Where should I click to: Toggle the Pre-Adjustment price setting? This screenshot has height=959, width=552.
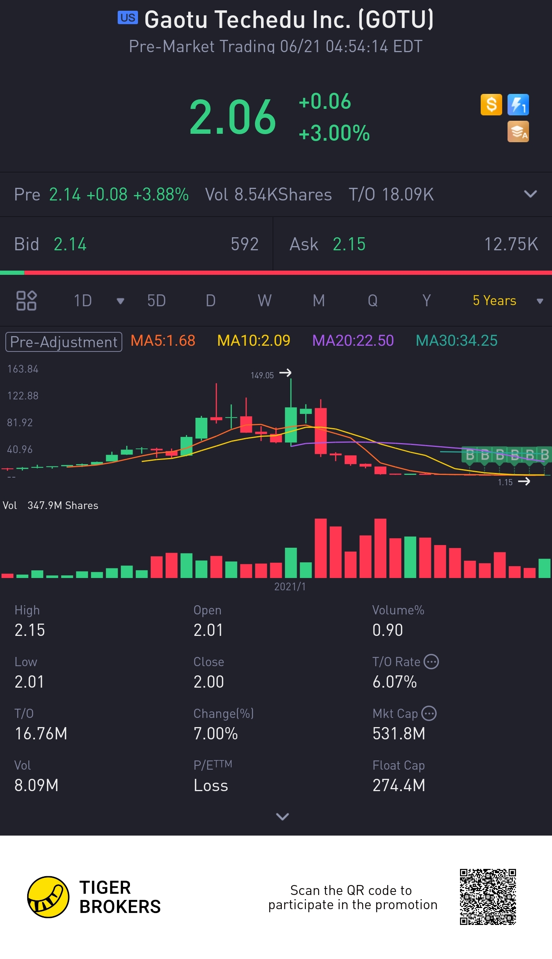pyautogui.click(x=64, y=342)
